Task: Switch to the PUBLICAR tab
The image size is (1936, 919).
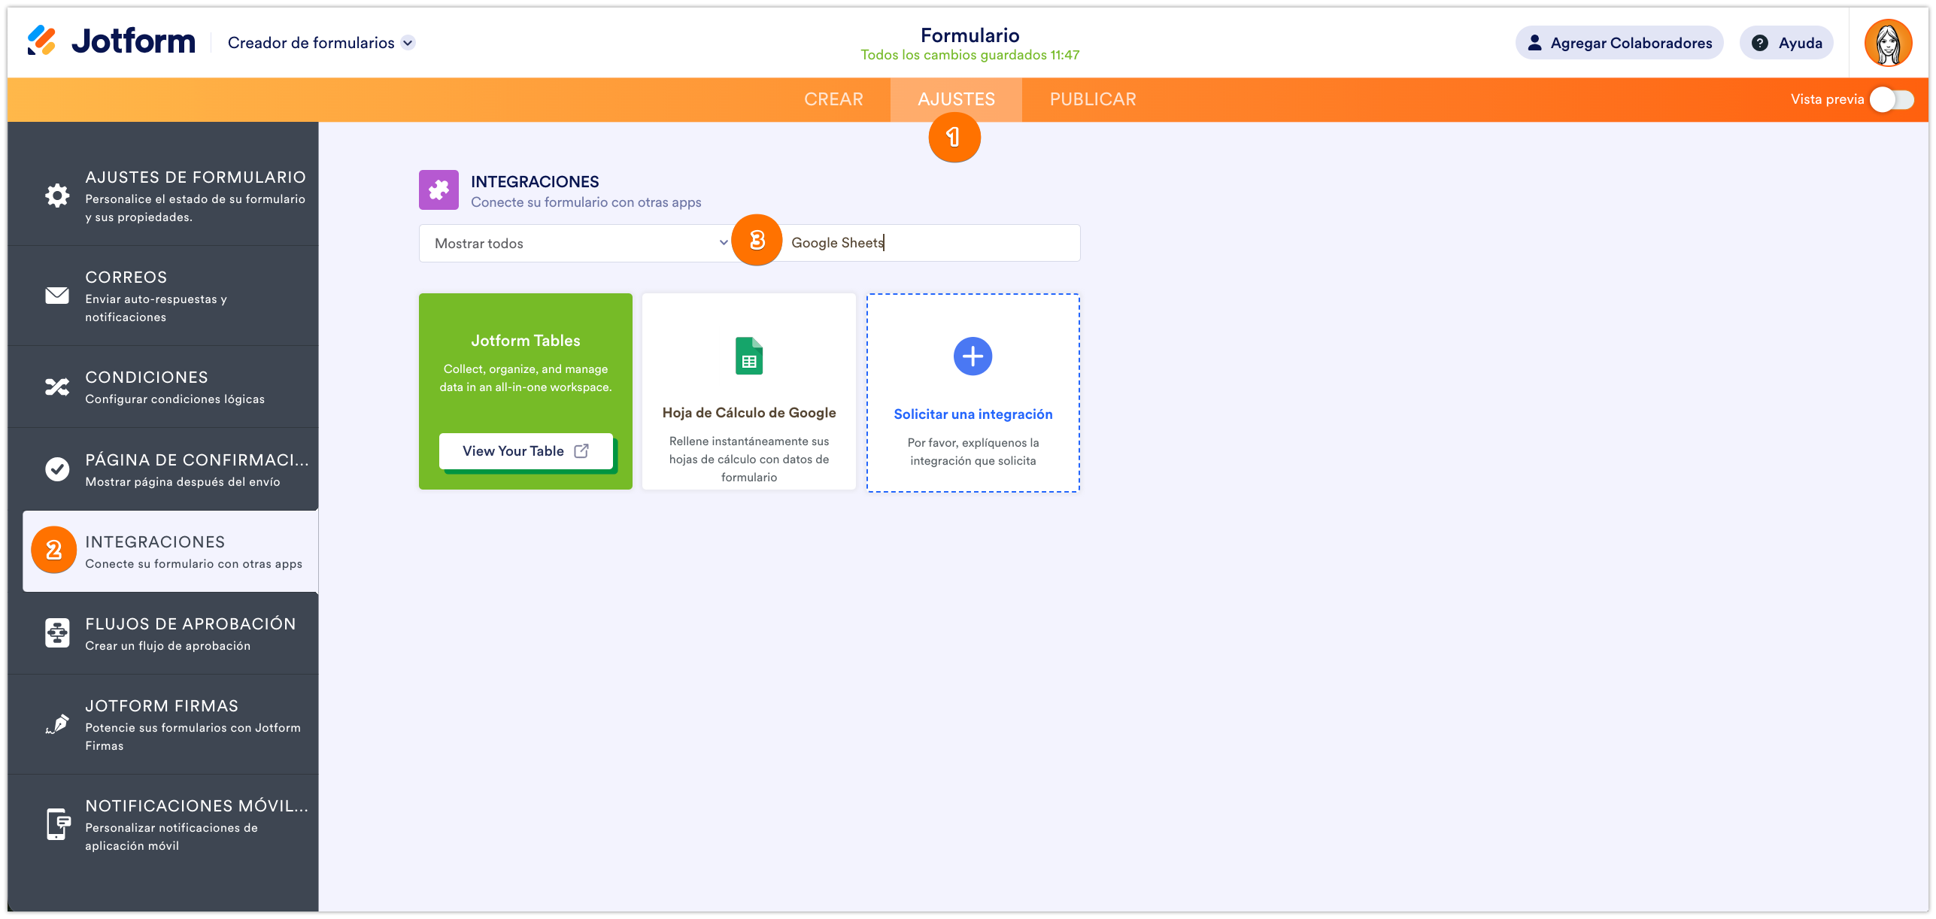Action: tap(1093, 100)
